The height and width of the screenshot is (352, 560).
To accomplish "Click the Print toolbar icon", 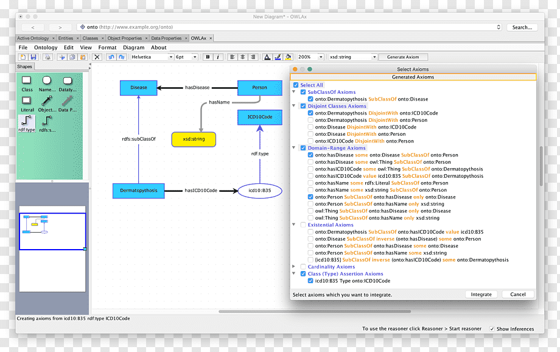I will coord(47,57).
